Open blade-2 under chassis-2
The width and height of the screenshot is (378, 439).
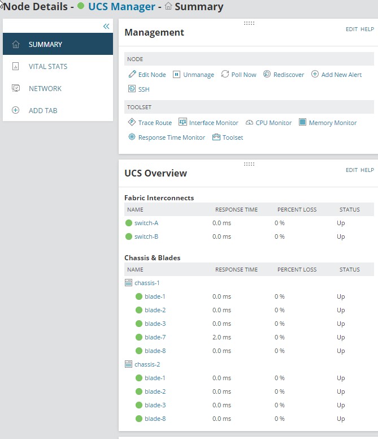(155, 391)
